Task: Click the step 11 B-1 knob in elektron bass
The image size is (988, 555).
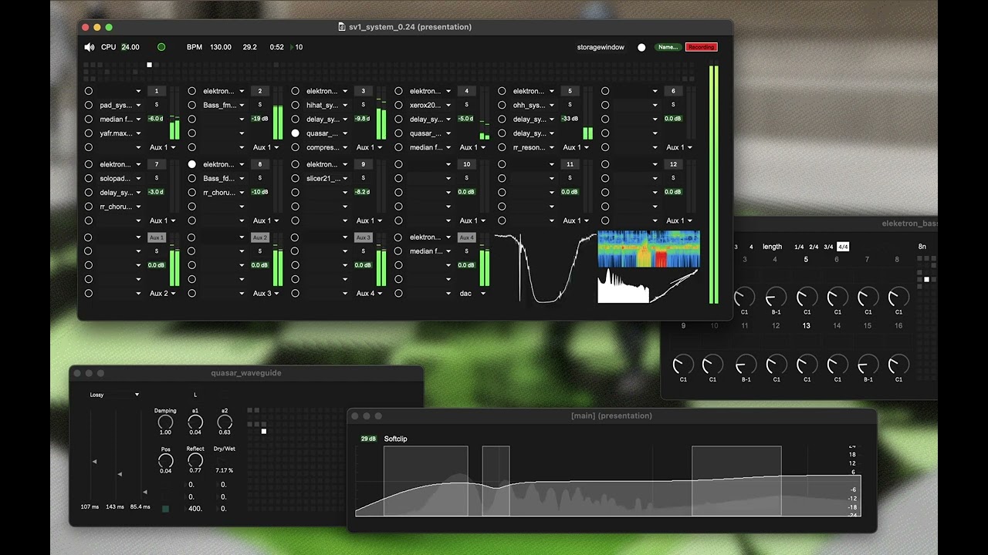Action: tap(746, 365)
